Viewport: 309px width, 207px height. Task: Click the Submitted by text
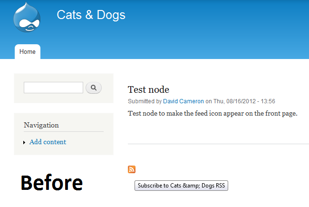pyautogui.click(x=145, y=101)
